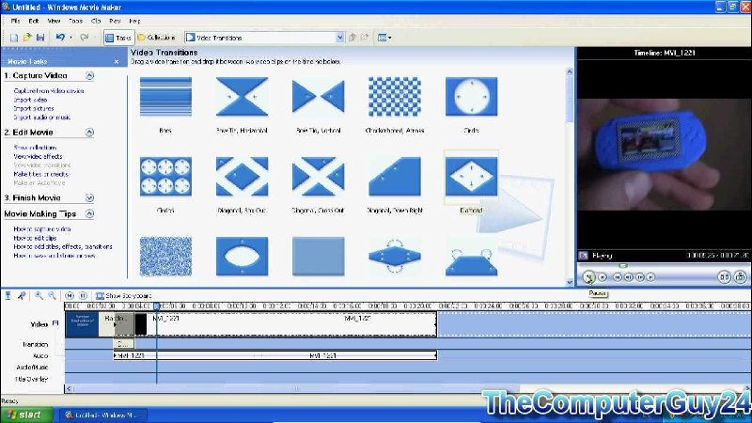The image size is (752, 423).
Task: Click Capture from video device link
Action: [x=49, y=90]
